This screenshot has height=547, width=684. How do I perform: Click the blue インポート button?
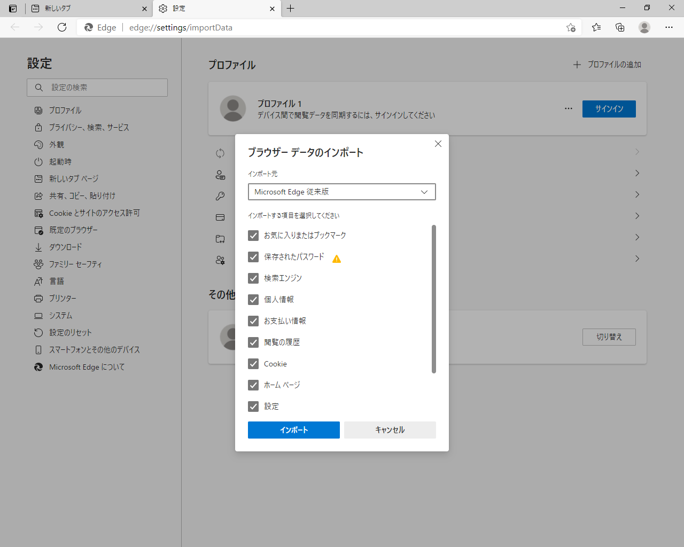click(294, 430)
